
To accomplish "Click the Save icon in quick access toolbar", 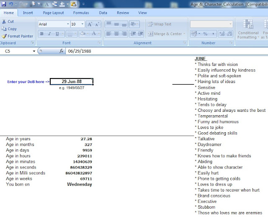I will point(4,4).
